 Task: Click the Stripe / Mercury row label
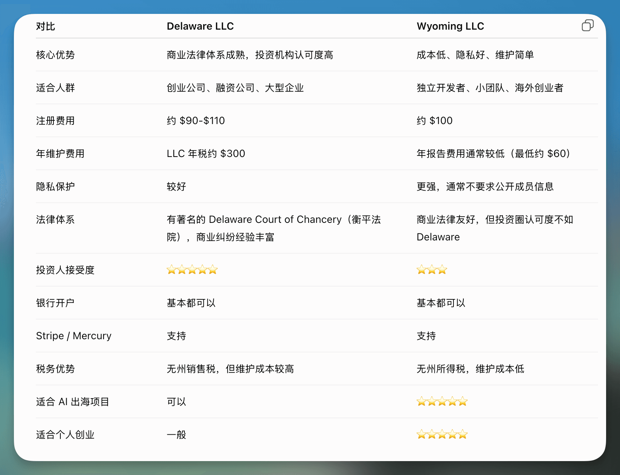point(74,336)
